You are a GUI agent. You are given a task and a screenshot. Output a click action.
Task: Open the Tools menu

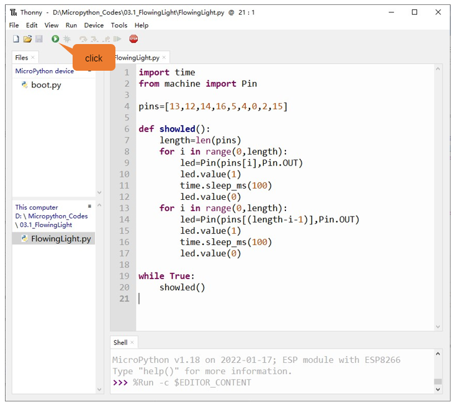coord(119,25)
